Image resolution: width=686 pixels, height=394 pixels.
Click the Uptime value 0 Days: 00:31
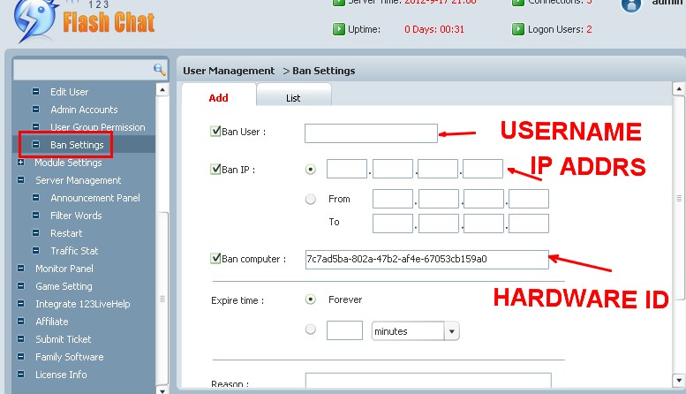click(x=434, y=29)
